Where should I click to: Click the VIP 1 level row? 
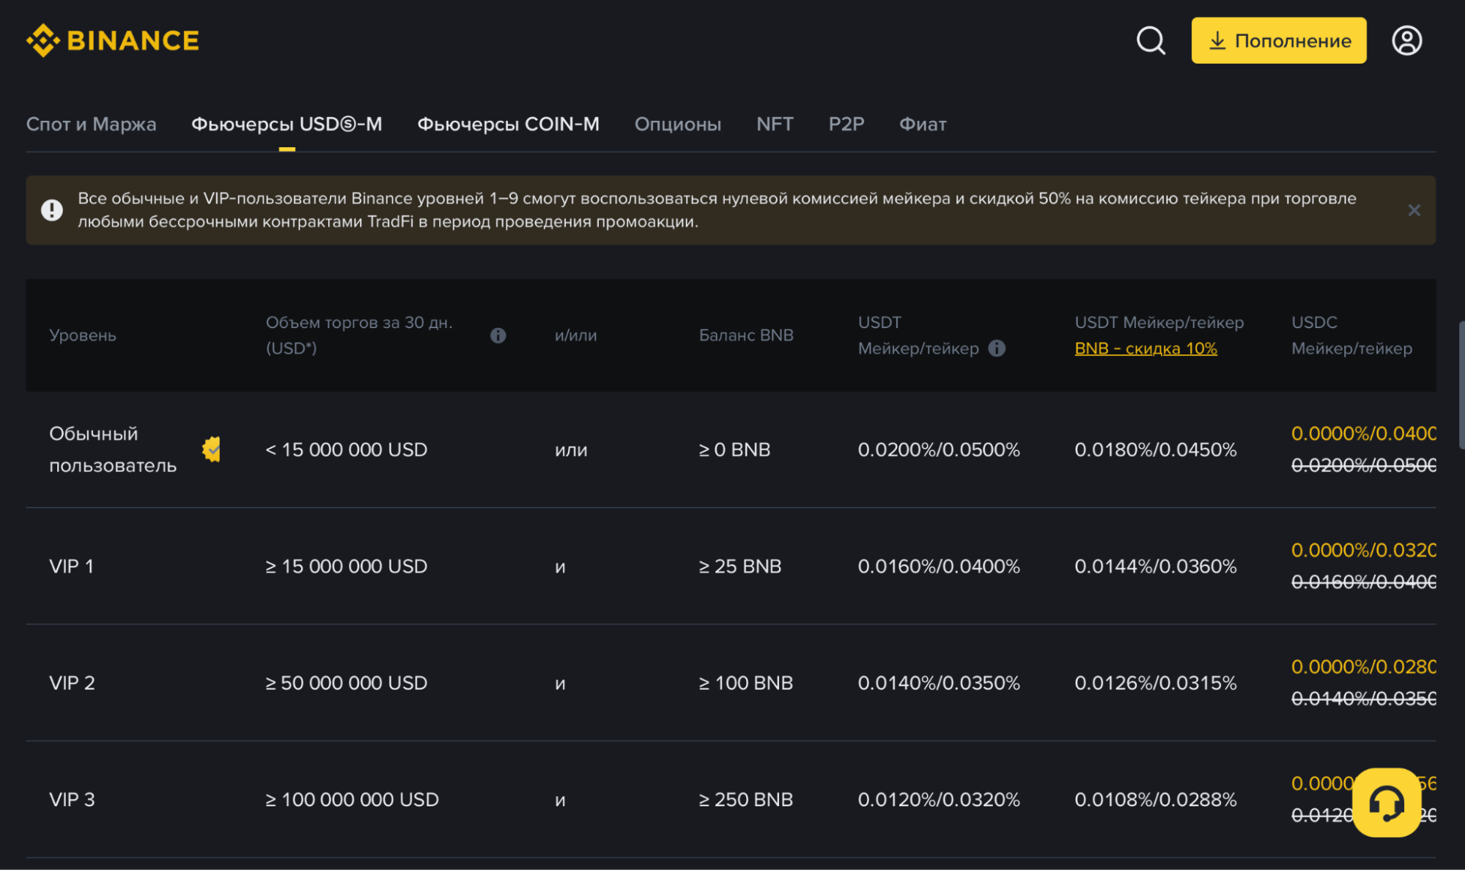click(72, 566)
